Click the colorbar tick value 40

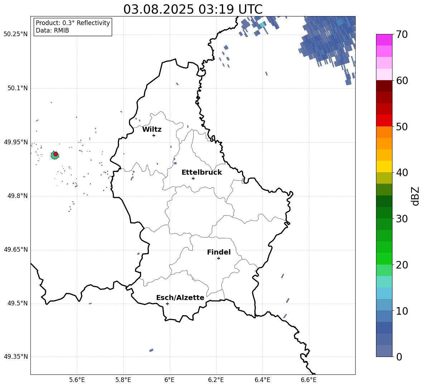pos(402,173)
